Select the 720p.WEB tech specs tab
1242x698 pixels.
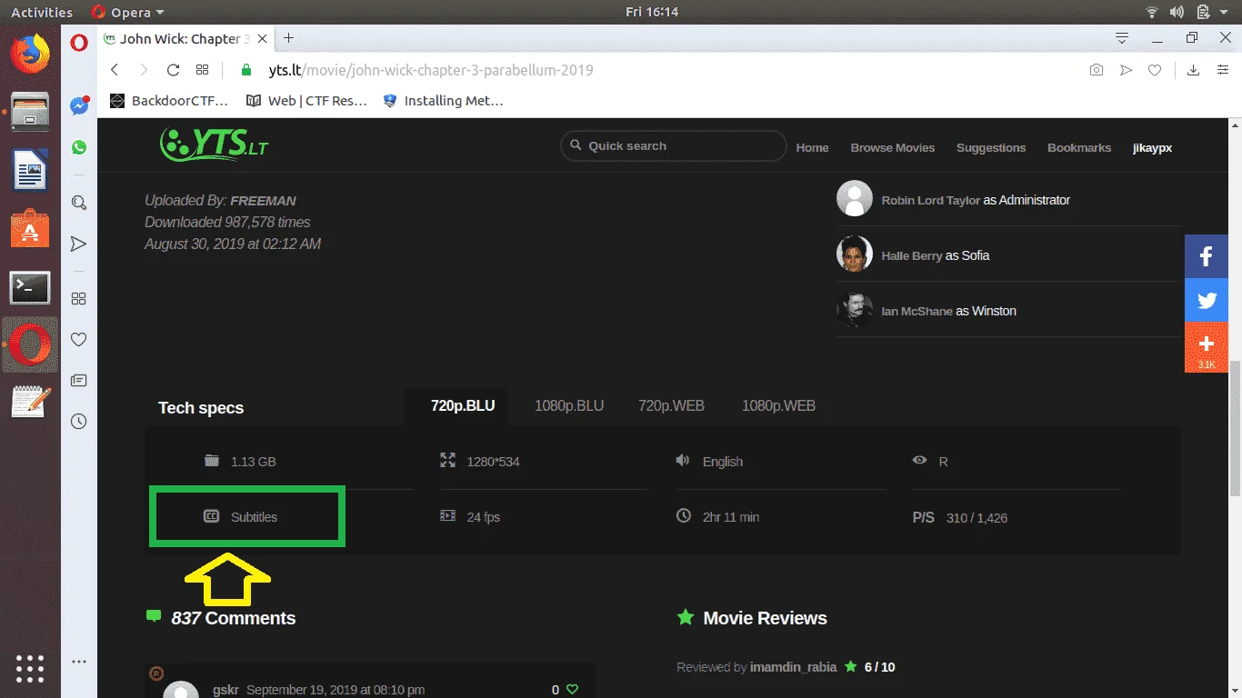[x=671, y=405]
